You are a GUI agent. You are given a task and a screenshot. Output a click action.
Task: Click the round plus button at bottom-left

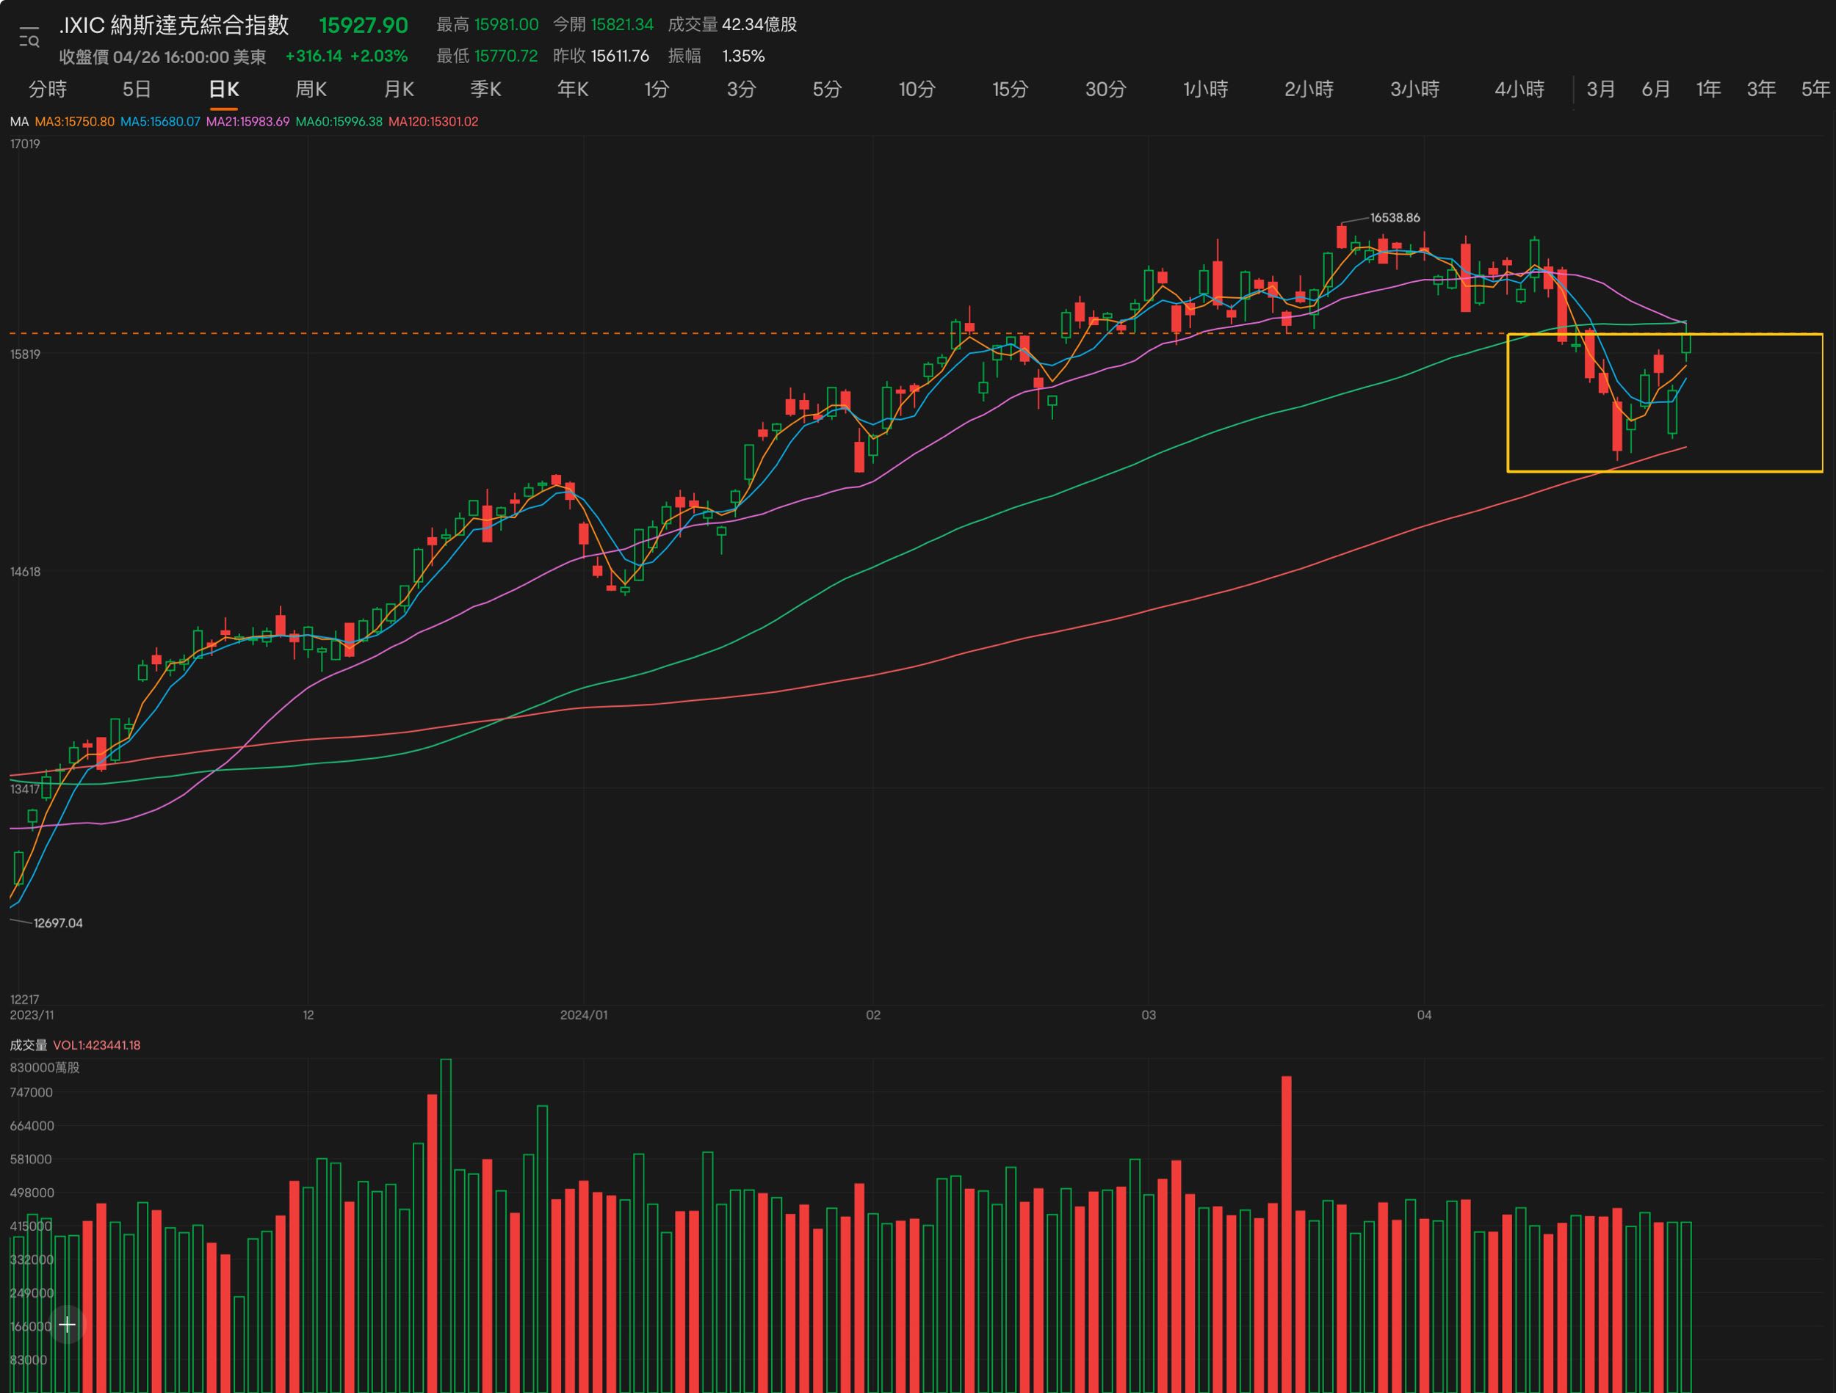click(x=68, y=1325)
